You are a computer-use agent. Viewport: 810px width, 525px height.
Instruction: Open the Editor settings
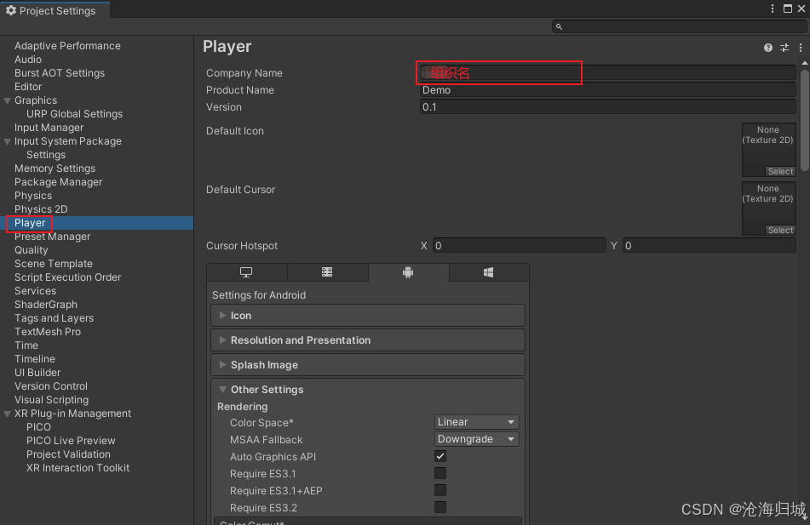(28, 87)
